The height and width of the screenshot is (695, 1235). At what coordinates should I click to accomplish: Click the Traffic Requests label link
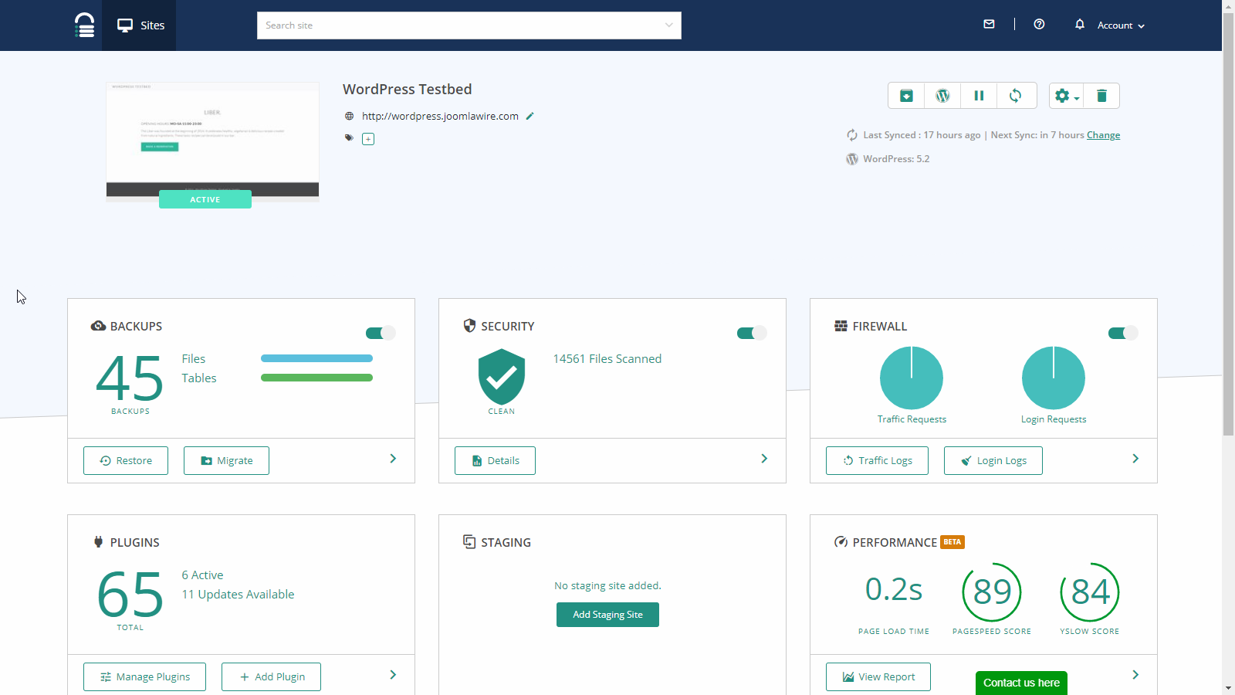[x=912, y=419]
